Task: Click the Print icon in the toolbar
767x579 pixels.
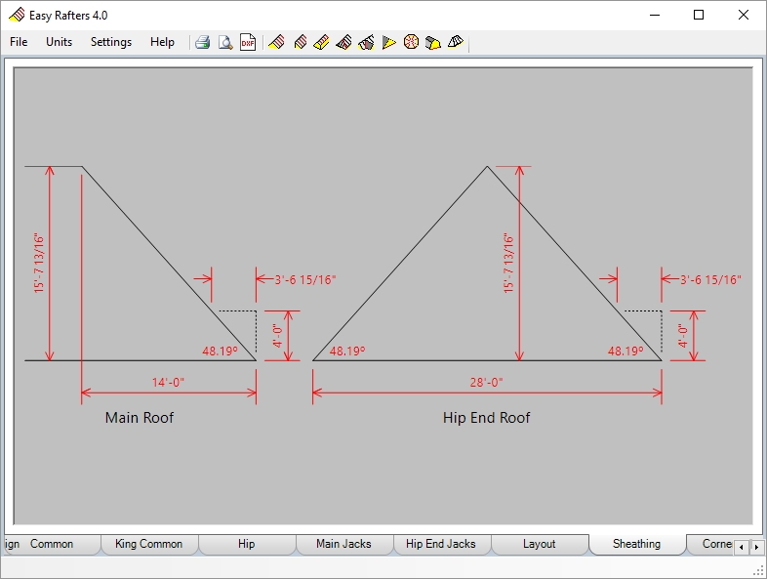Action: pyautogui.click(x=202, y=42)
